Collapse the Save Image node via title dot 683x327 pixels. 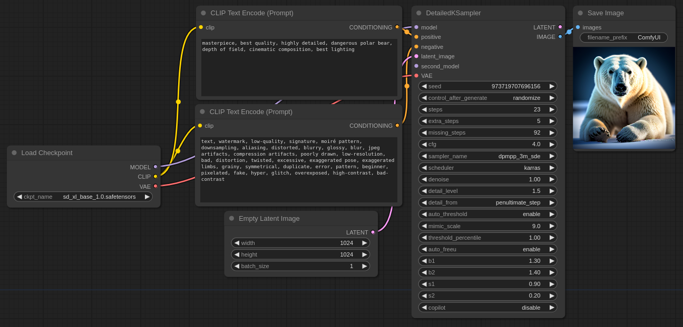[x=580, y=13]
